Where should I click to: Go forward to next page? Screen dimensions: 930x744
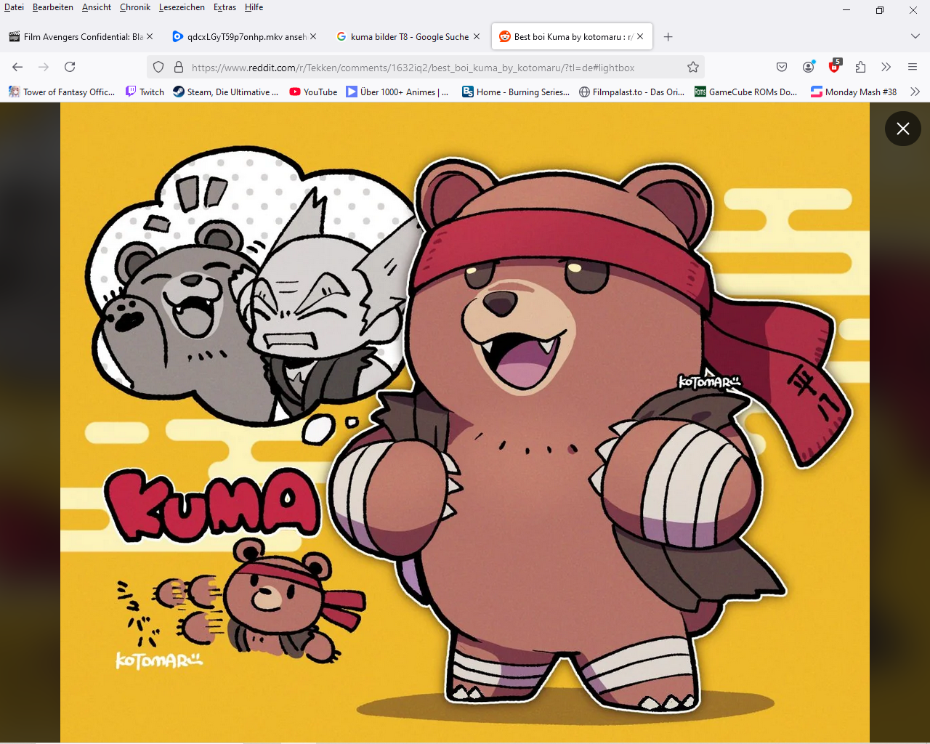44,67
